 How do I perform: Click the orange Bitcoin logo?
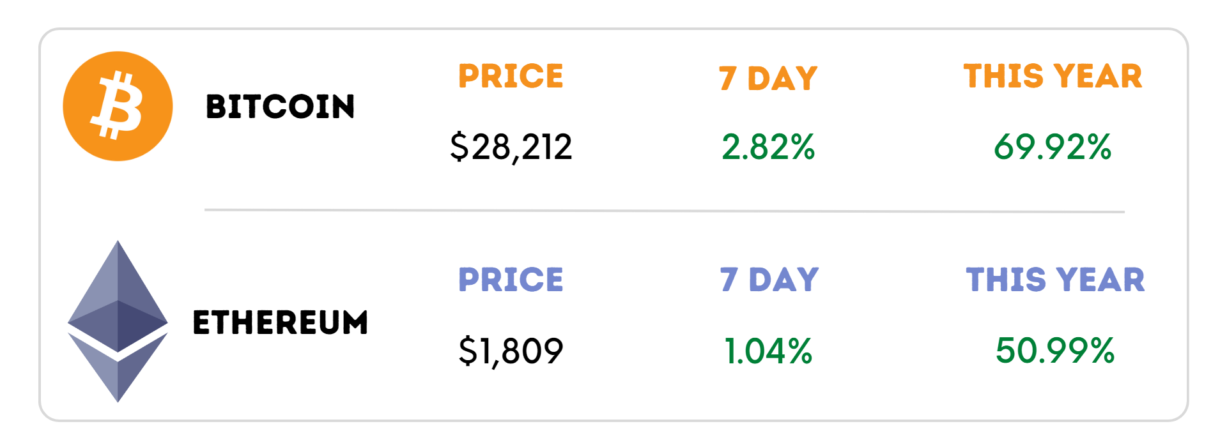118,106
